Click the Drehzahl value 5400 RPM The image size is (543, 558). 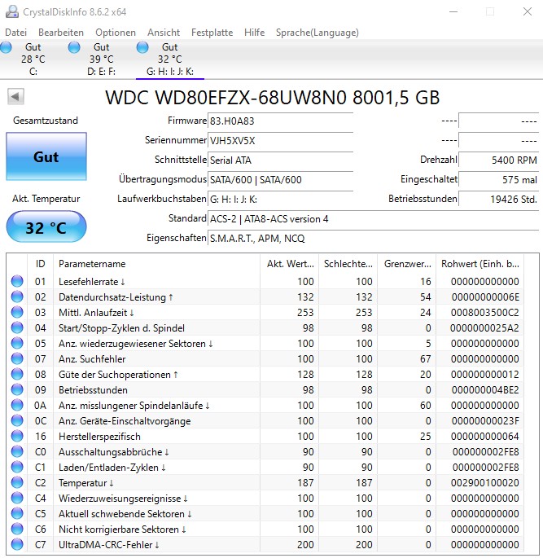(x=499, y=160)
